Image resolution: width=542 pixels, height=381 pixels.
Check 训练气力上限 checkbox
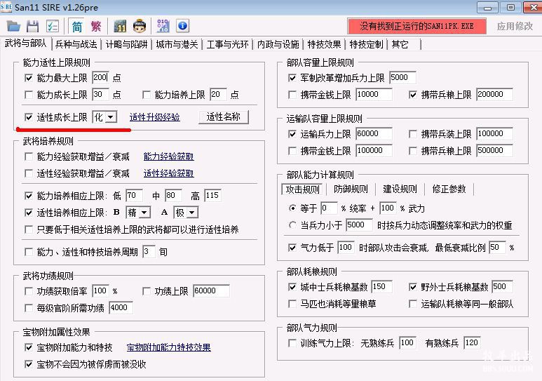click(292, 343)
